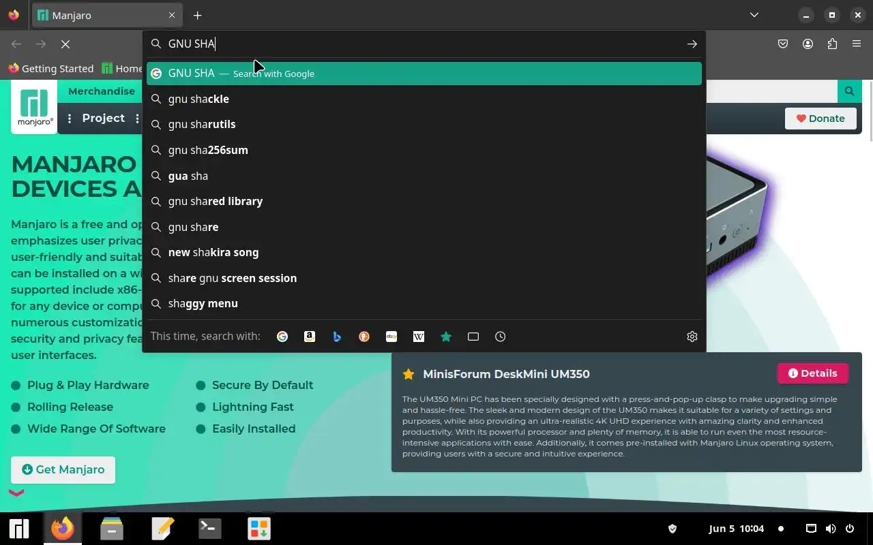Click the Details button for MinisForum DeskMini
873x545 pixels.
pyautogui.click(x=812, y=373)
